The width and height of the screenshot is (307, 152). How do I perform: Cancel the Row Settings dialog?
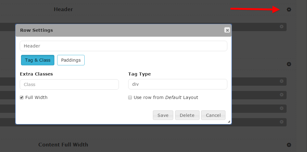(x=213, y=115)
